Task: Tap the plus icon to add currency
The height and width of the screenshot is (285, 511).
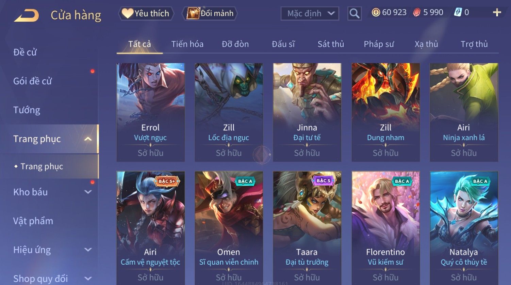Action: (497, 13)
